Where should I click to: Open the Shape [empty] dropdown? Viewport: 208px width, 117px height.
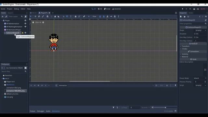pyautogui.click(x=200, y=30)
